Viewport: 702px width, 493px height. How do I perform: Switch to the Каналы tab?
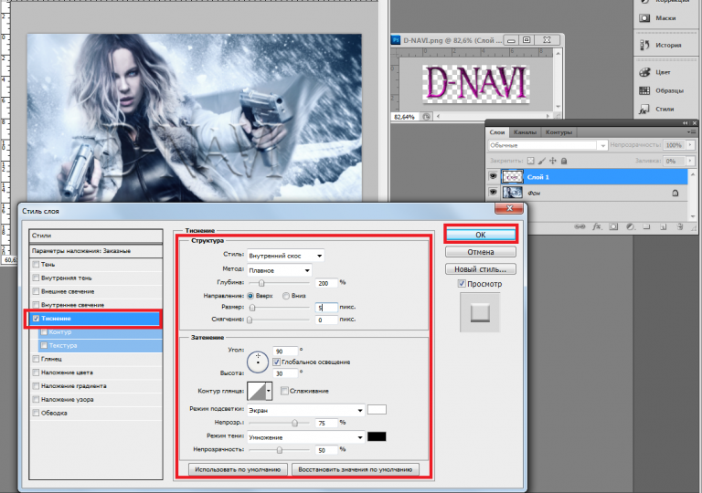(x=525, y=132)
